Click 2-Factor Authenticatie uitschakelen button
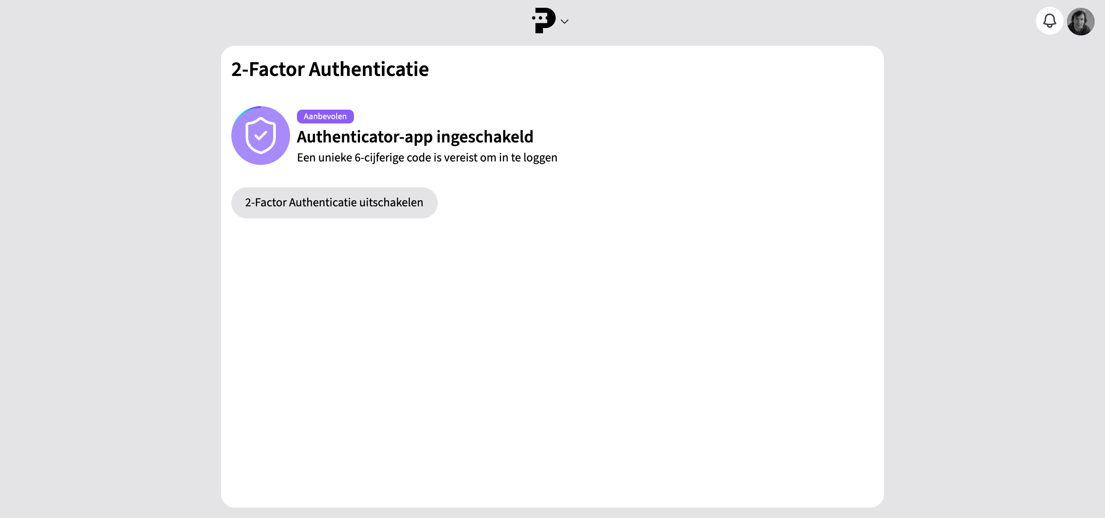Image resolution: width=1105 pixels, height=518 pixels. [x=334, y=202]
